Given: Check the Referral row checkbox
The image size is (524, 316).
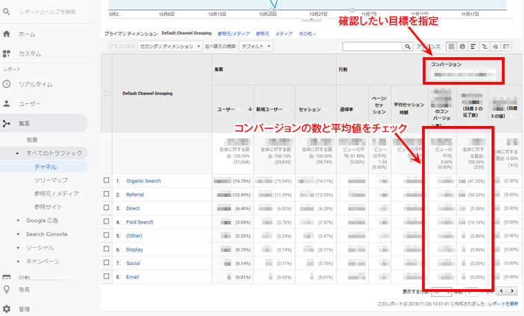Looking at the screenshot, I should tap(106, 194).
